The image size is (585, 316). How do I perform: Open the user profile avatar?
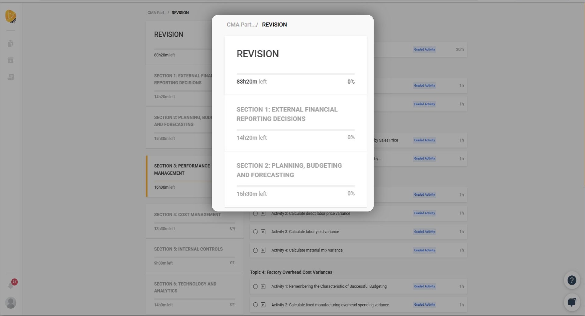click(x=11, y=303)
